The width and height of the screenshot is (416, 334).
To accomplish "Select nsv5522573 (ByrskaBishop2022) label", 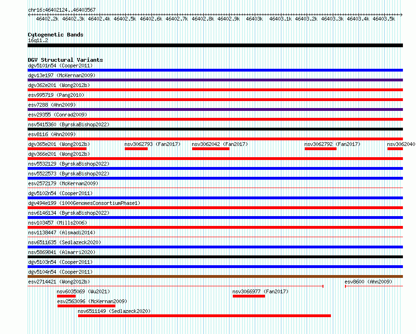I will click(69, 174).
